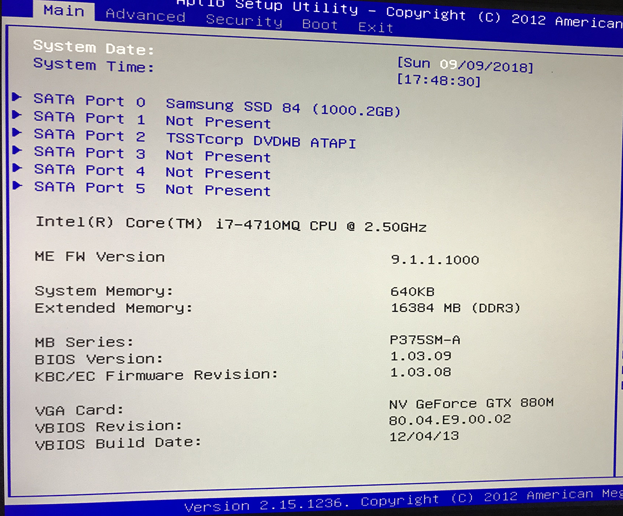The width and height of the screenshot is (623, 516).
Task: Click Extended Memory label
Action: pos(114,308)
